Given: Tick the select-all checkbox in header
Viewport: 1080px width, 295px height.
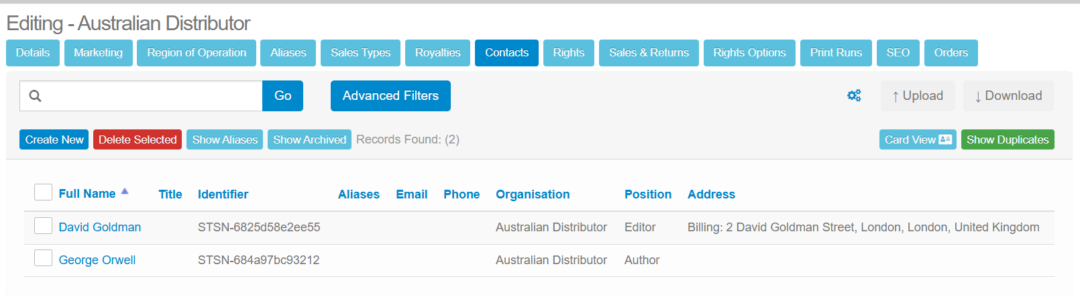Looking at the screenshot, I should pos(43,192).
